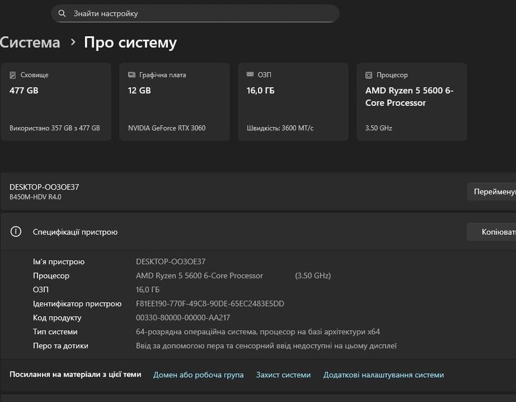
Task: Click the Сховище storage icon
Action: tap(13, 75)
